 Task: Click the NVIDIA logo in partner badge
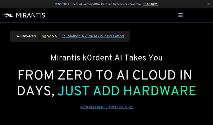[49, 36]
